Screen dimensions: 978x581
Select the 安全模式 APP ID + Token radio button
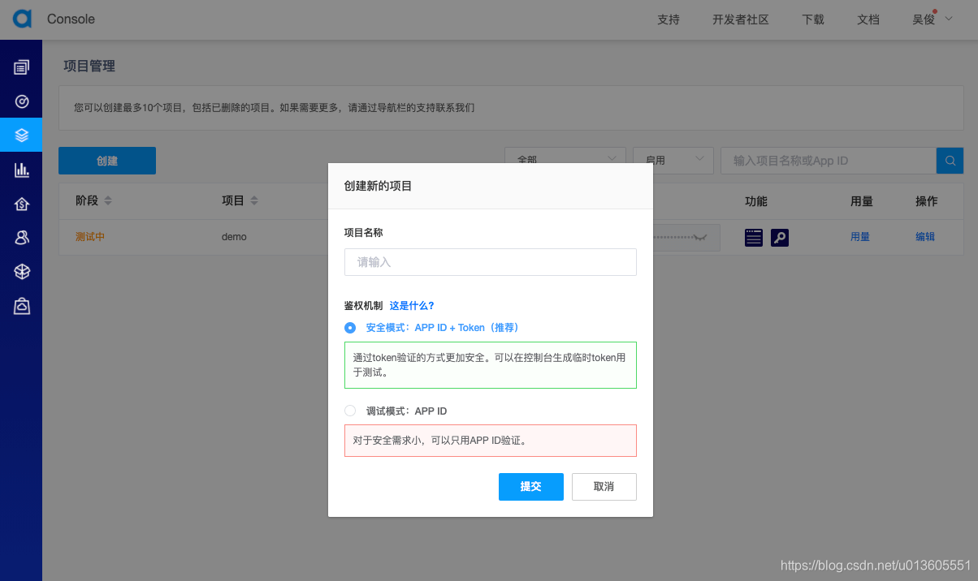349,327
